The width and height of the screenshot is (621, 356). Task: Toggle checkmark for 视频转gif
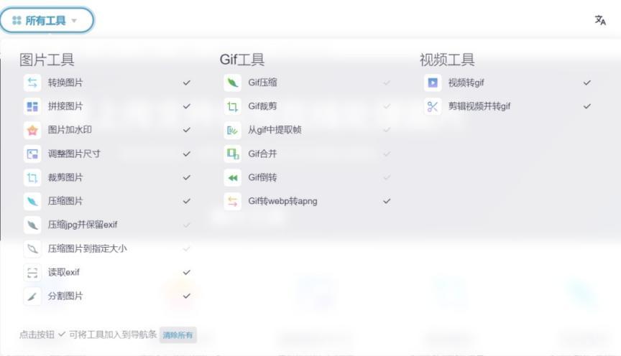[587, 83]
